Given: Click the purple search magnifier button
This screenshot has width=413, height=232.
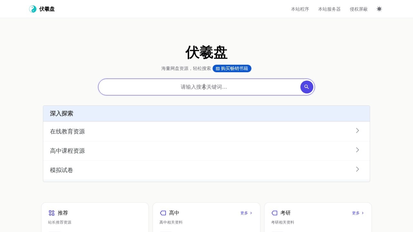Looking at the screenshot, I should 307,87.
